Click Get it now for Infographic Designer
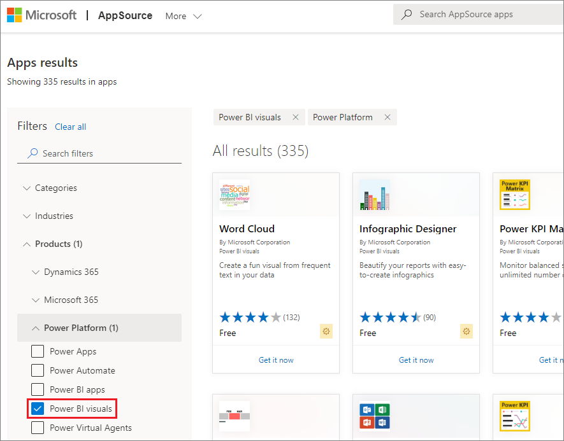 (416, 360)
